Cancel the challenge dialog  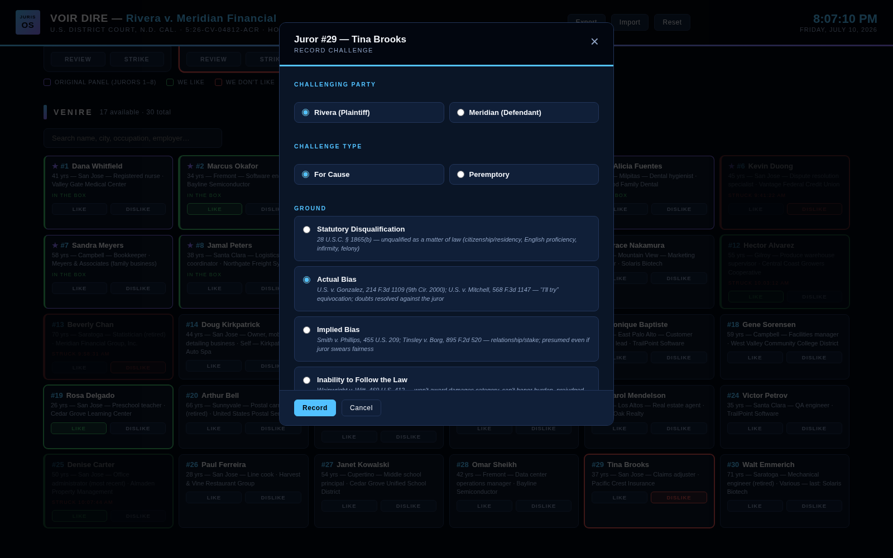pos(361,408)
